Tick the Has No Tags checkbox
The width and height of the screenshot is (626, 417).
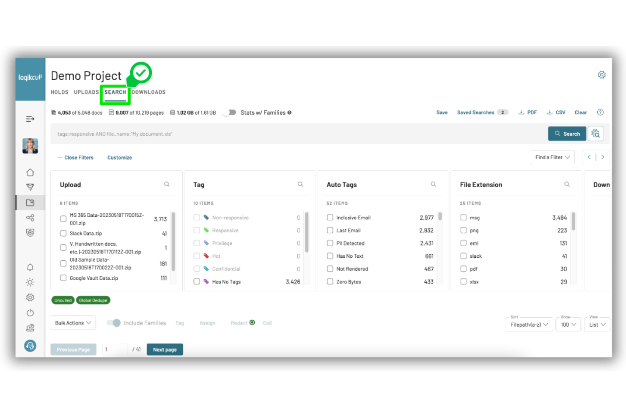click(197, 281)
